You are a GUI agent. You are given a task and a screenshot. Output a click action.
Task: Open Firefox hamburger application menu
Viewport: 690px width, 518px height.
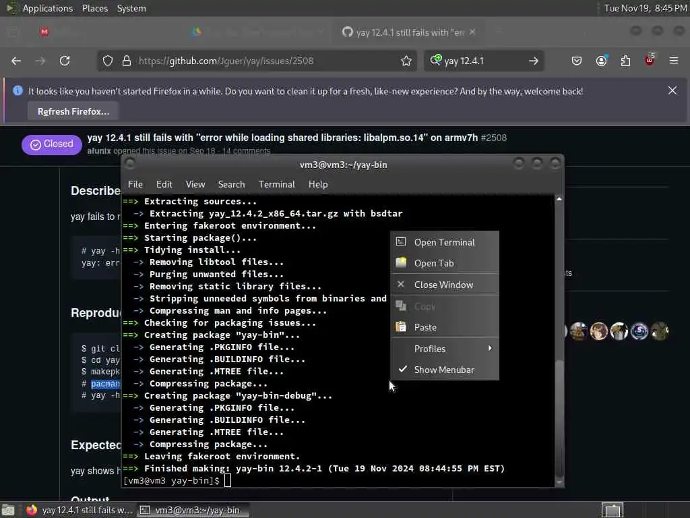pyautogui.click(x=674, y=61)
